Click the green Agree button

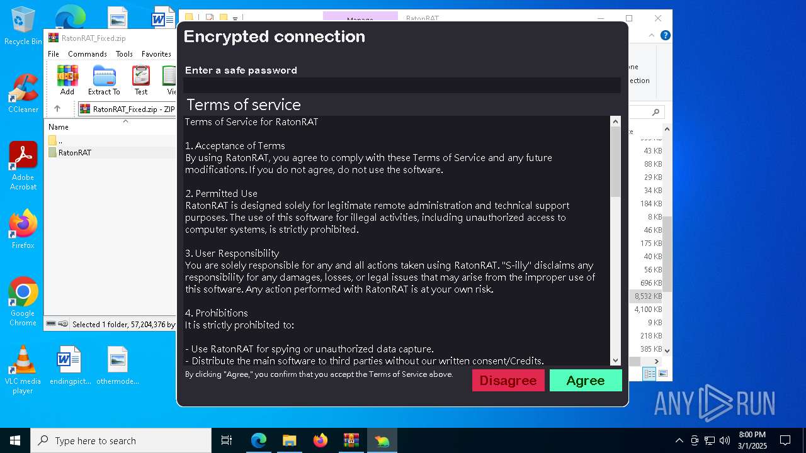[x=586, y=381]
